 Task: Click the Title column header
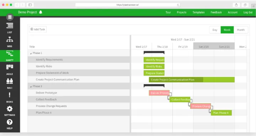[x=32, y=47]
